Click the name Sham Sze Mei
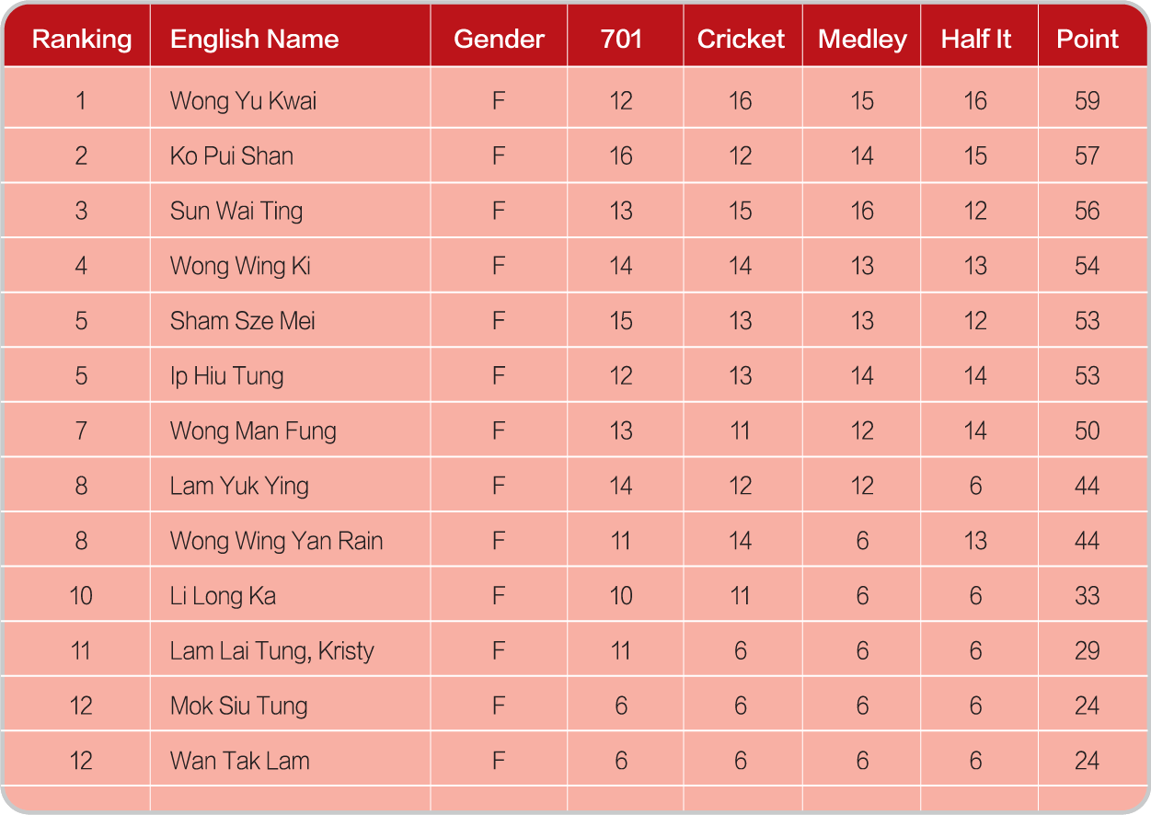 pos(243,321)
